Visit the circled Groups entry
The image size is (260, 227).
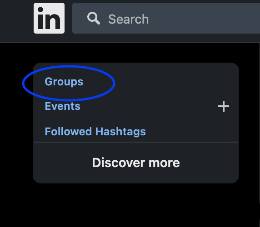click(64, 82)
